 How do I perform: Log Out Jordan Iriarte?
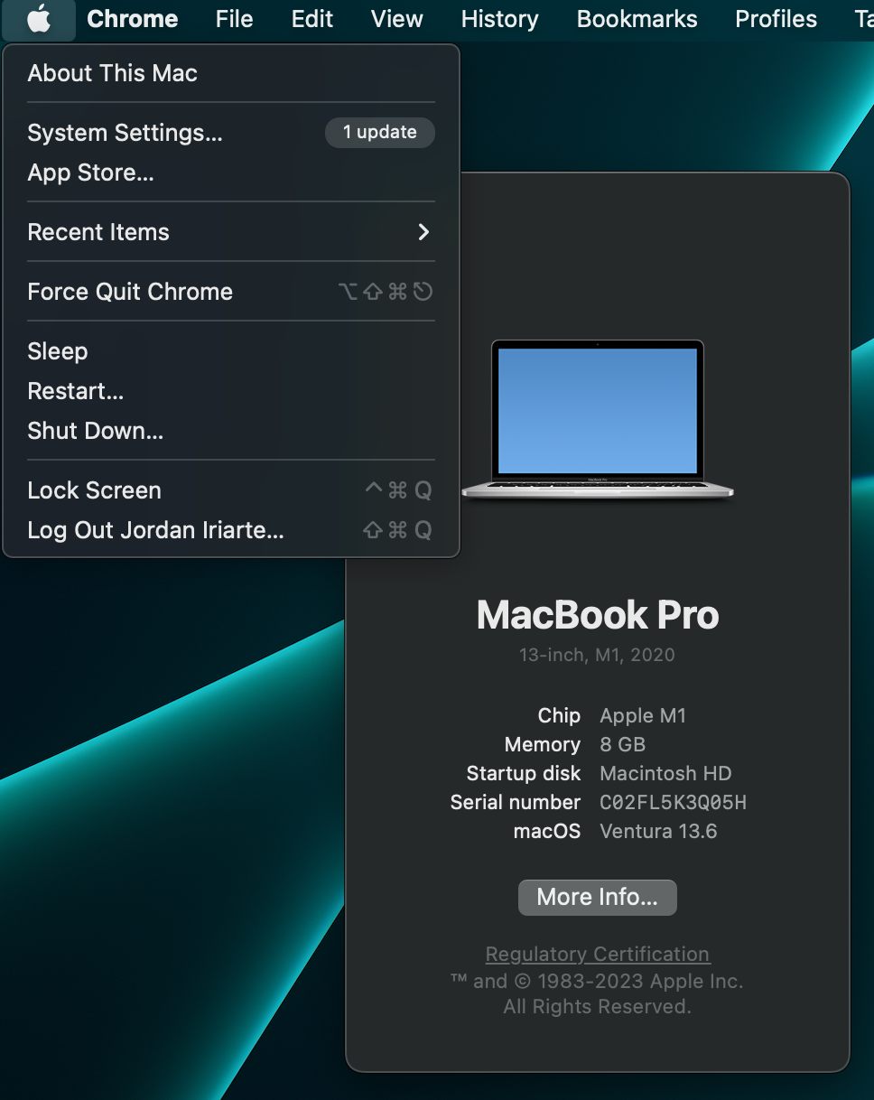pos(155,530)
